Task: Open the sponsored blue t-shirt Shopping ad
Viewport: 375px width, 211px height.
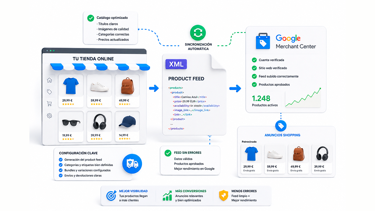Action: (251, 159)
